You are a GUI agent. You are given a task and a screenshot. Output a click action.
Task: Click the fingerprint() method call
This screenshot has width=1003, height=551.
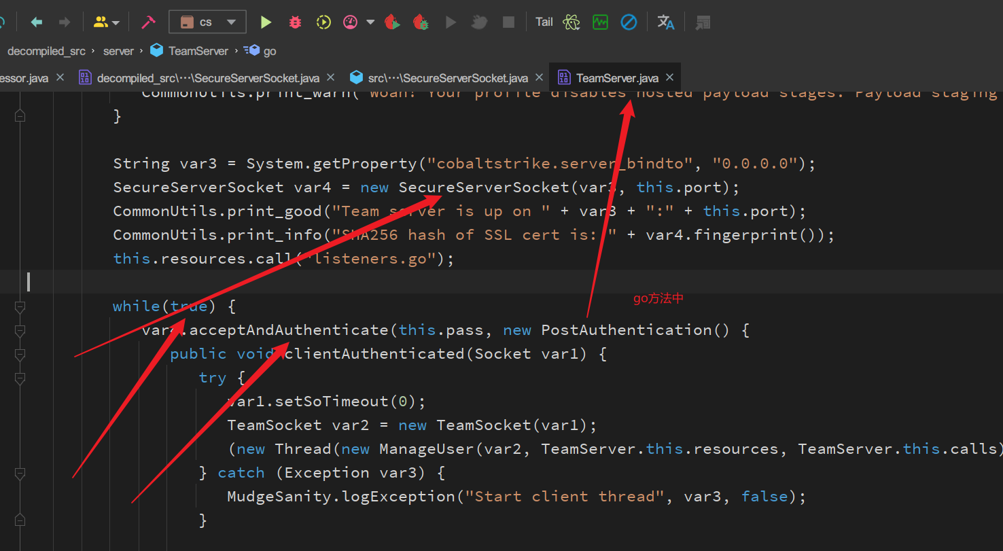pyautogui.click(x=756, y=234)
